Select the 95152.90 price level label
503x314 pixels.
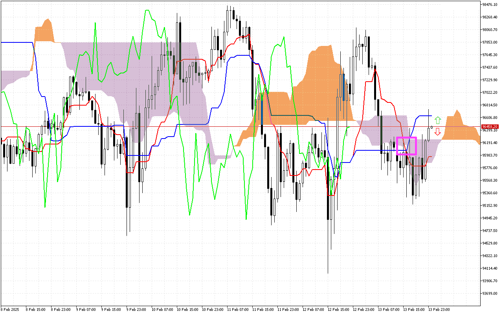tap(490, 206)
